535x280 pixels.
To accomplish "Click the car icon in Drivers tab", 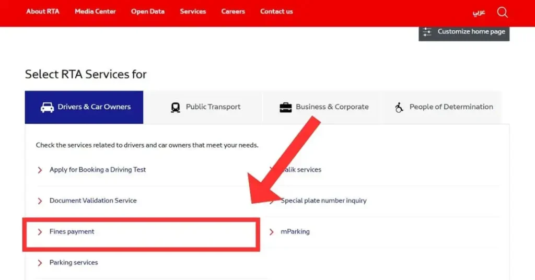I will 48,107.
